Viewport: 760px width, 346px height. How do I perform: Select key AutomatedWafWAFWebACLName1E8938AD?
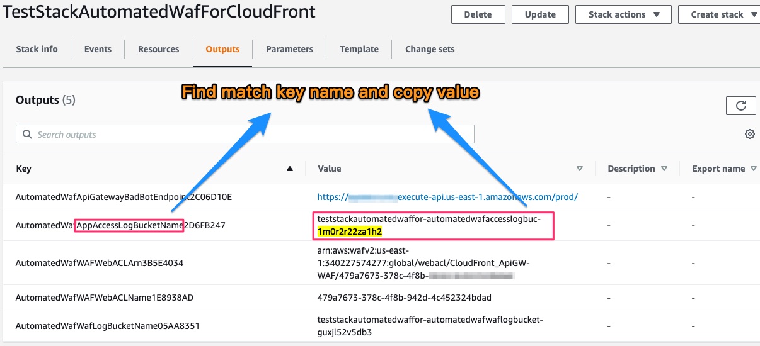pyautogui.click(x=105, y=298)
